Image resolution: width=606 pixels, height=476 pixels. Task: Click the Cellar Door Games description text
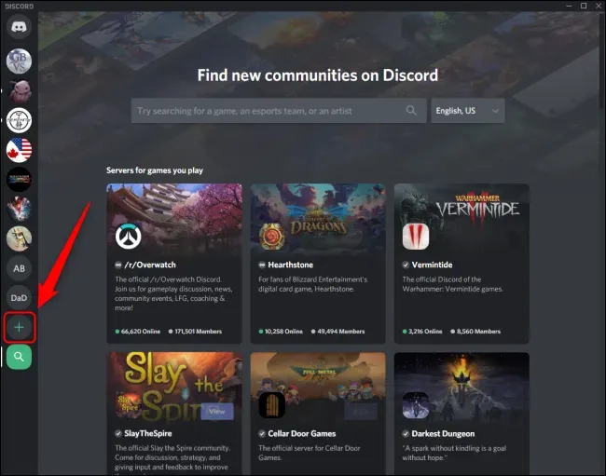tap(310, 453)
